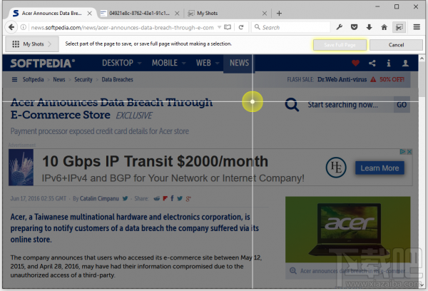This screenshot has height=291, width=428.
Task: Click the Save Full Page button
Action: pyautogui.click(x=340, y=45)
